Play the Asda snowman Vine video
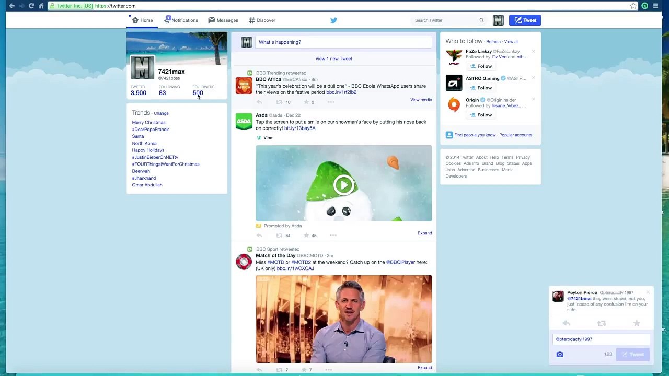The width and height of the screenshot is (669, 376). [x=343, y=185]
